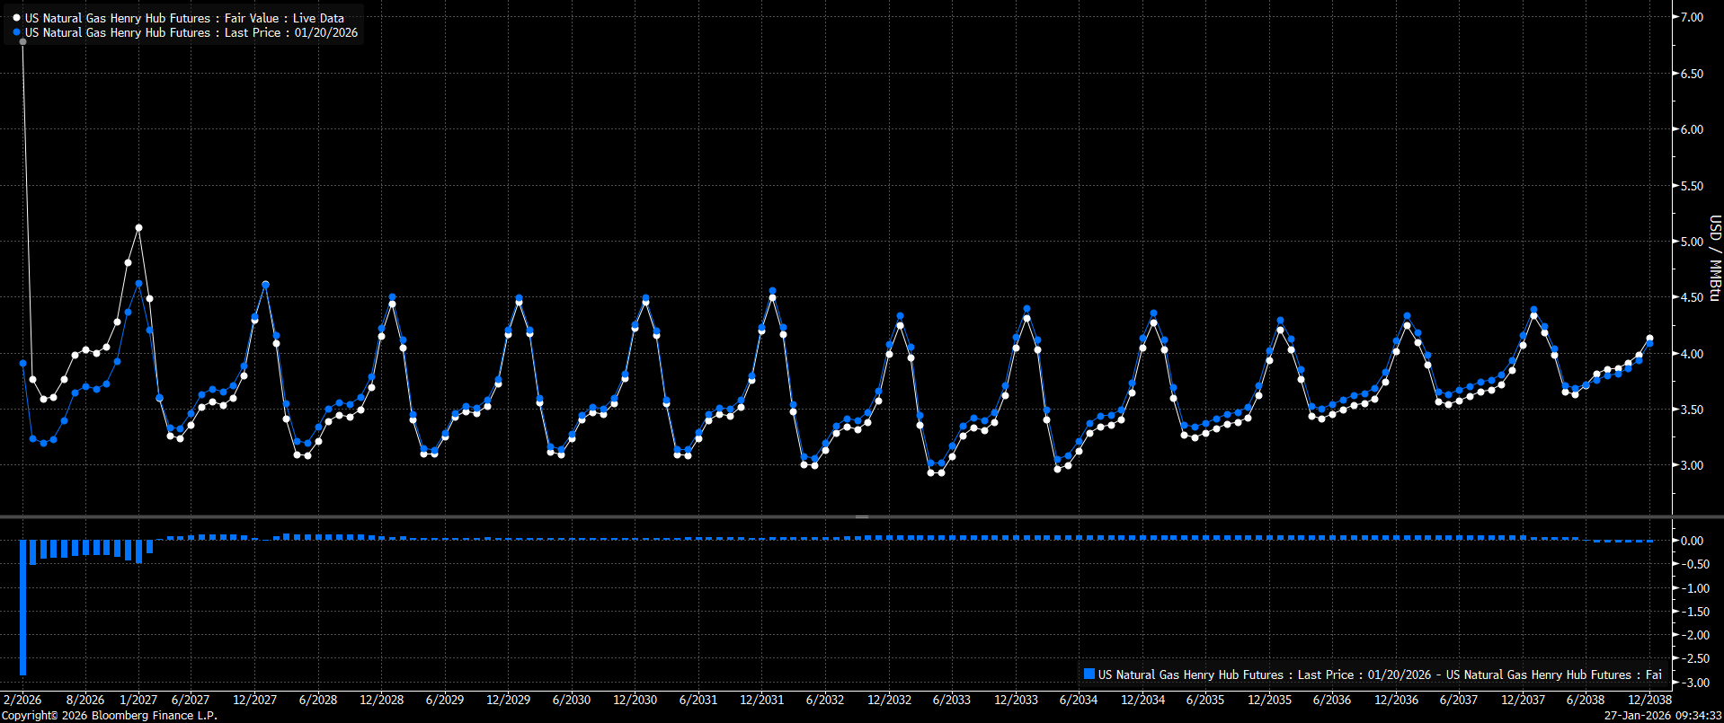The height and width of the screenshot is (723, 1724).
Task: Click the 6/2034 date axis label
Action: coord(1079,700)
